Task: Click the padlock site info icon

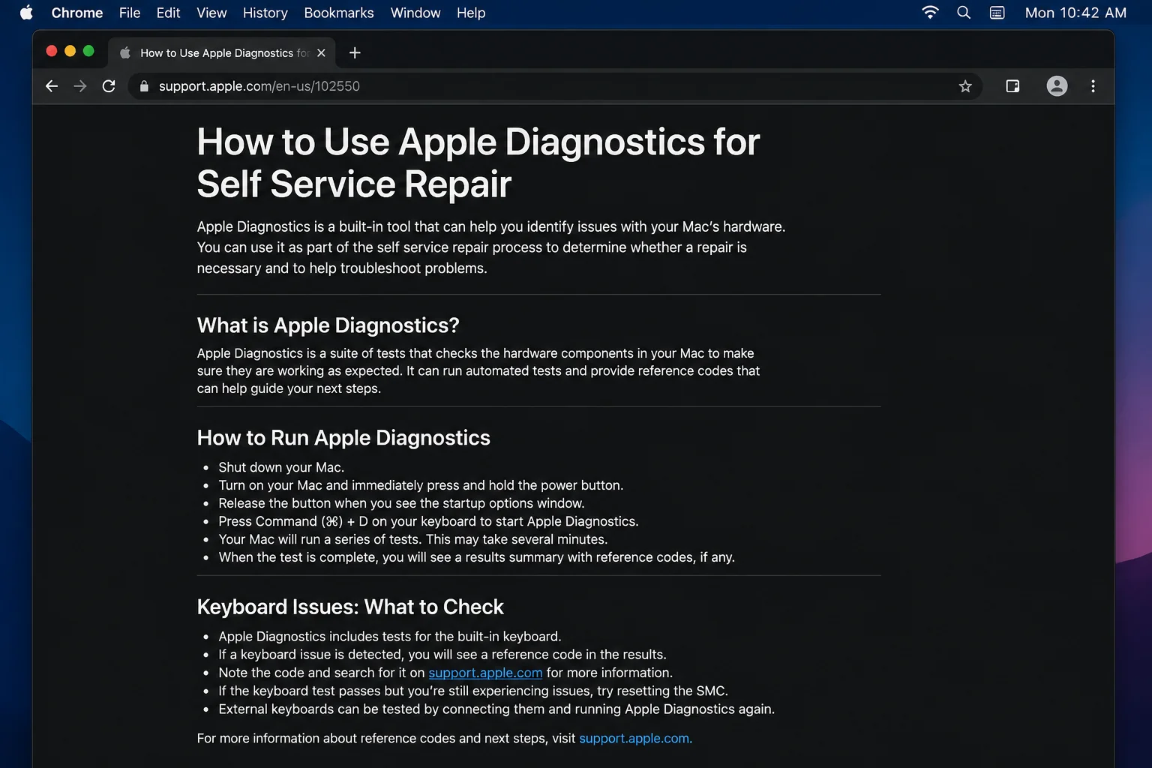Action: click(144, 86)
